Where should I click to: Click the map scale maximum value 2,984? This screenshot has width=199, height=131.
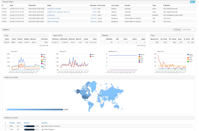[66, 109]
